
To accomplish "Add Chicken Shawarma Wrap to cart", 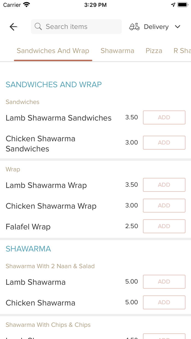I will click(164, 205).
